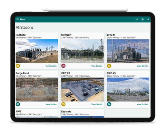This screenshot has height=131, width=165.
Task: Click the Newport score badge 21
Action: pos(63,66)
